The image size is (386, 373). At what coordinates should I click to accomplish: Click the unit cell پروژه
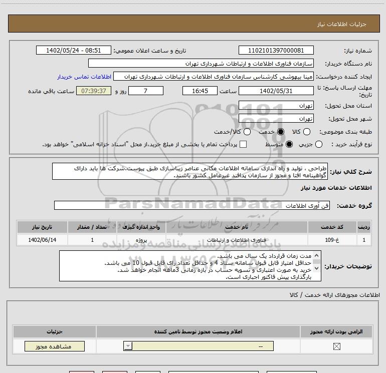click(141, 240)
